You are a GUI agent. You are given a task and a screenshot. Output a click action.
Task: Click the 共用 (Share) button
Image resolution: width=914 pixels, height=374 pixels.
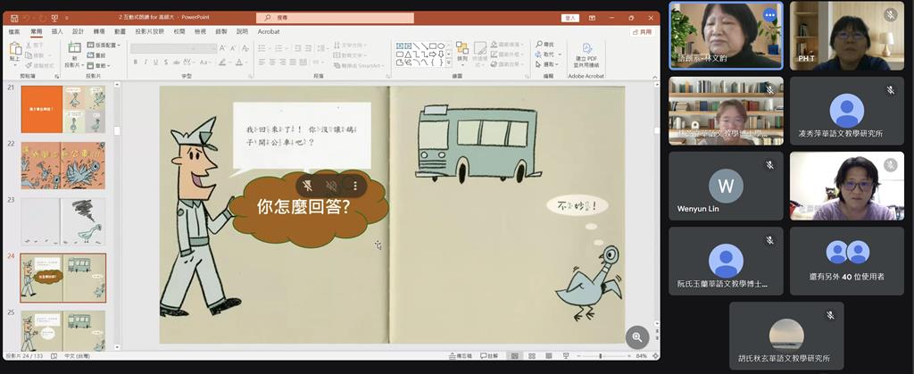click(x=642, y=32)
